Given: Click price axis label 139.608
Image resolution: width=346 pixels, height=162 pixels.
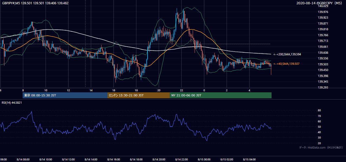Looking at the screenshot, I should 323,53.
